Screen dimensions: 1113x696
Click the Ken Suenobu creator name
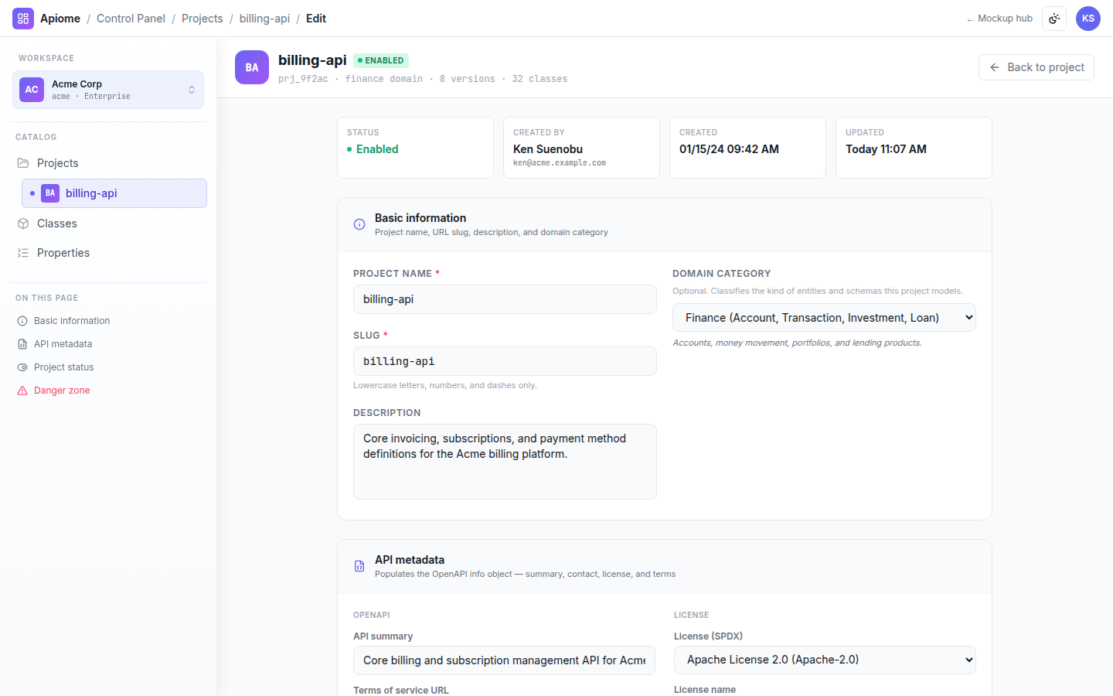click(x=548, y=149)
